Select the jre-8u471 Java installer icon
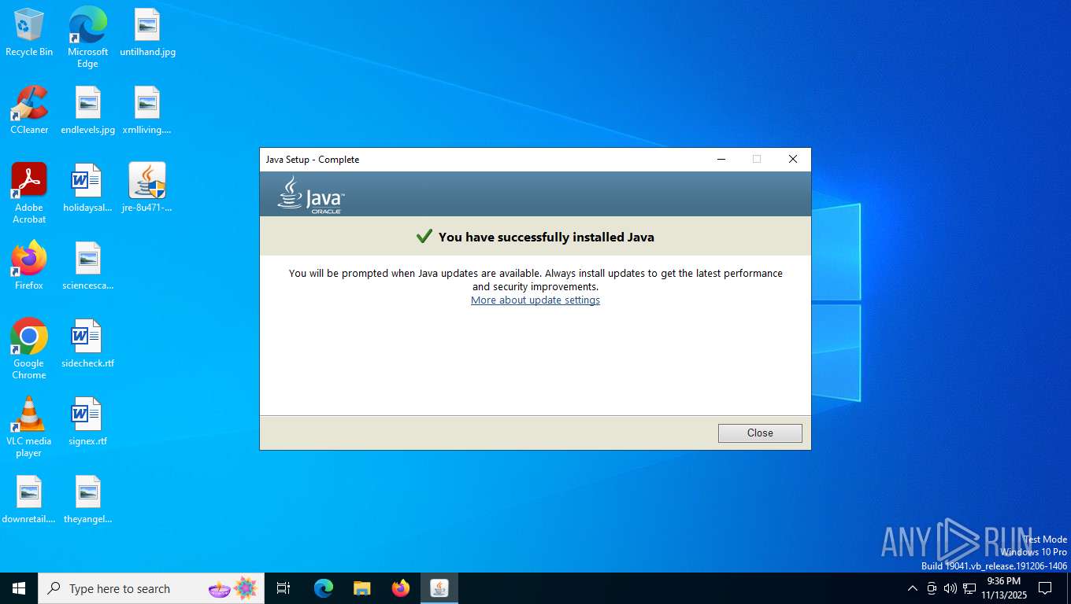 147,188
